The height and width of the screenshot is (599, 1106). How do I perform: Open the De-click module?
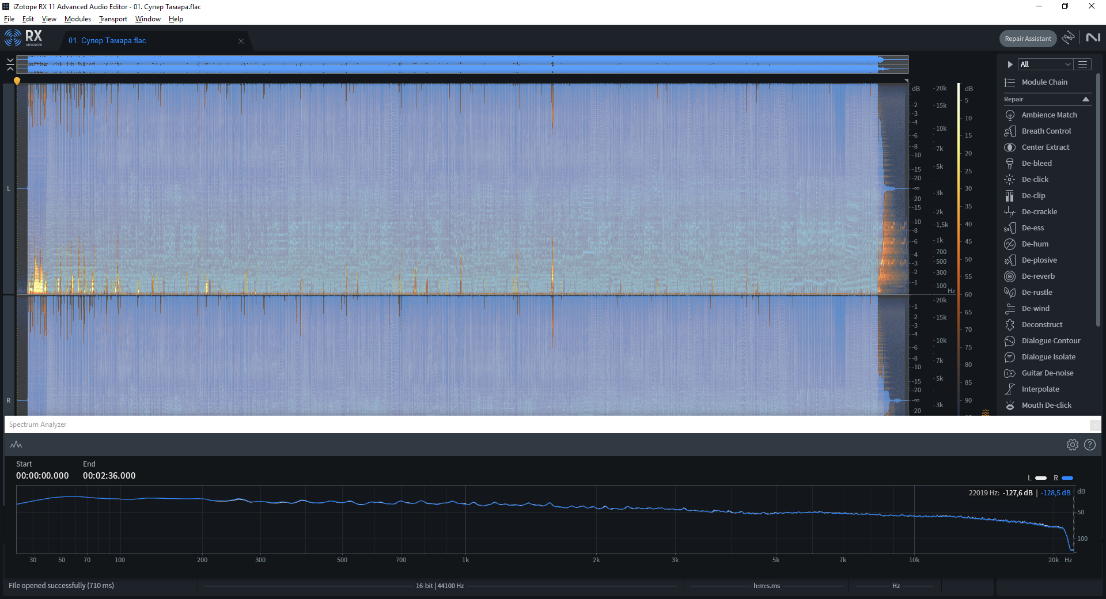click(x=1035, y=180)
